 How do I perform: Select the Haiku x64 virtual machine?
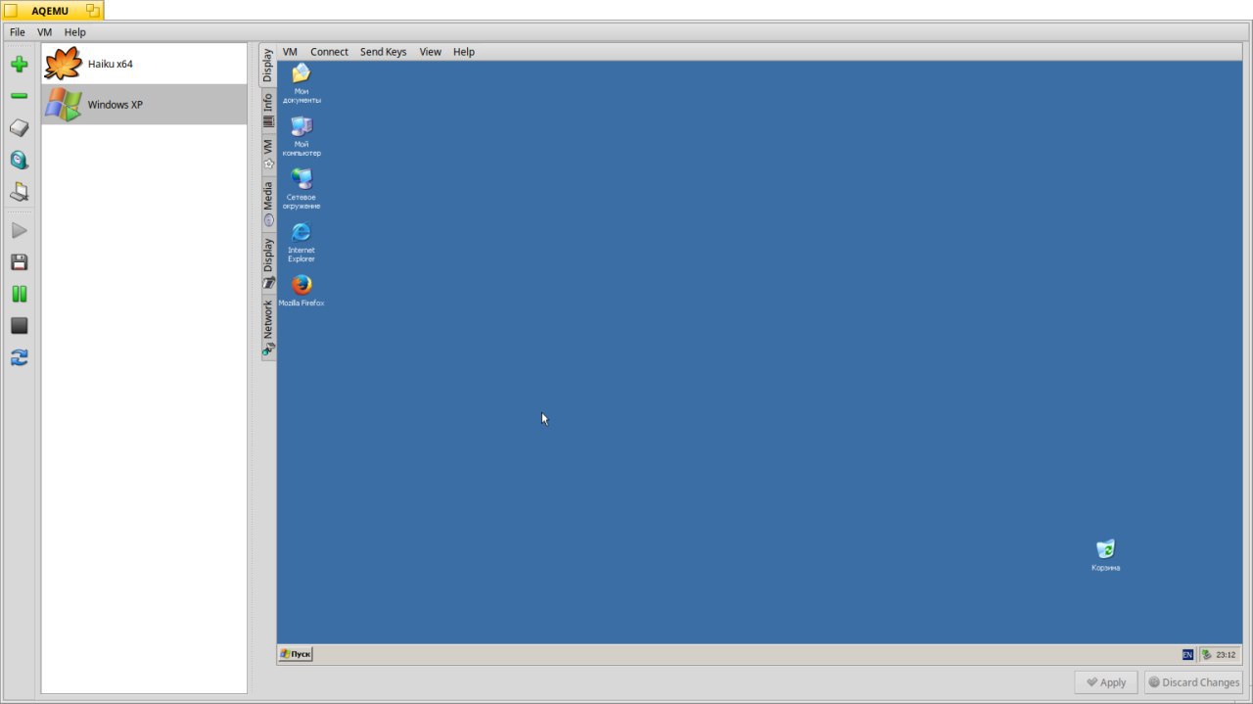[144, 64]
